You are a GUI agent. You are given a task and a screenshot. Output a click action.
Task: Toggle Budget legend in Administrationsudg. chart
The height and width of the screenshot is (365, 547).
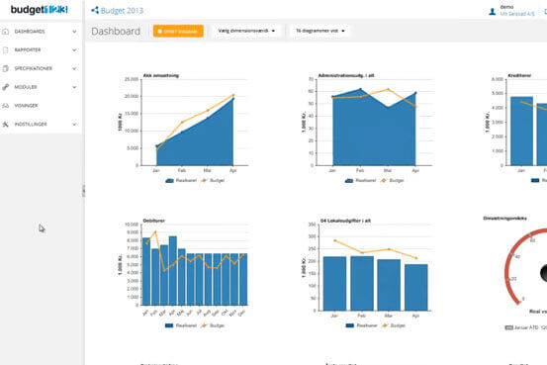pos(393,180)
